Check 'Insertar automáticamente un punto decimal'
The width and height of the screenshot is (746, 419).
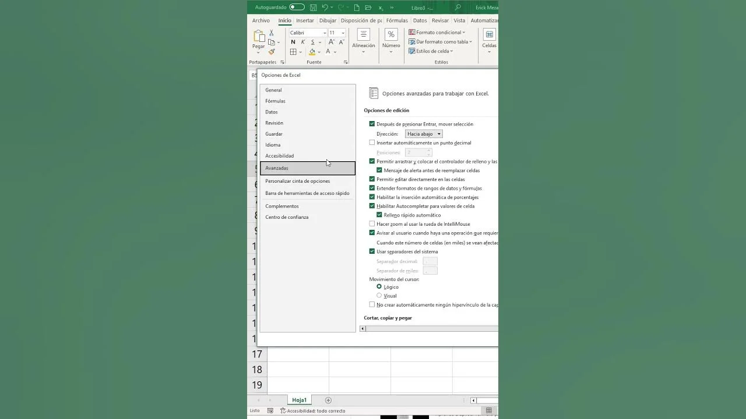point(372,143)
